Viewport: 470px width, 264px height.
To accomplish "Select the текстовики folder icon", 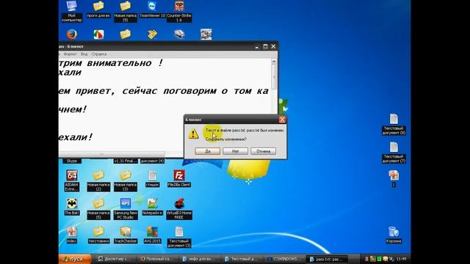I will pos(98,235).
